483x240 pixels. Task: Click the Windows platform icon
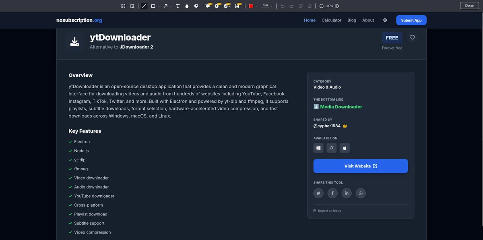pos(318,148)
